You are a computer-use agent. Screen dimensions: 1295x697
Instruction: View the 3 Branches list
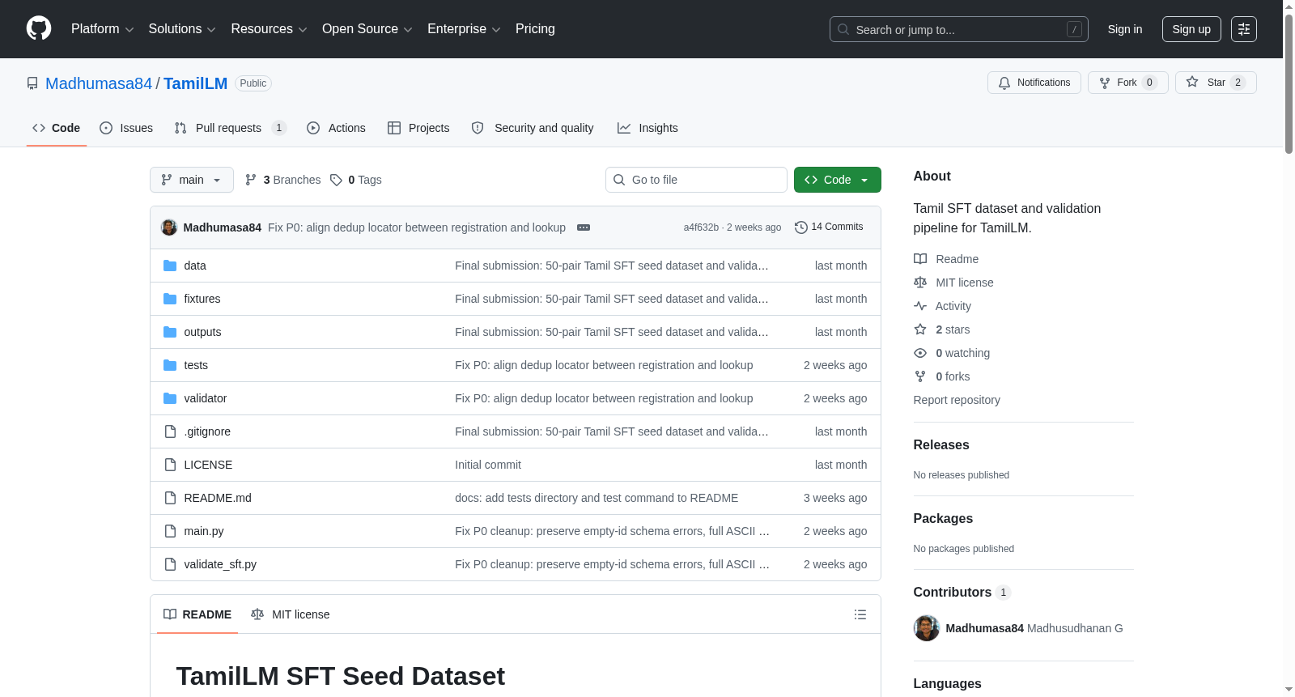click(x=282, y=180)
